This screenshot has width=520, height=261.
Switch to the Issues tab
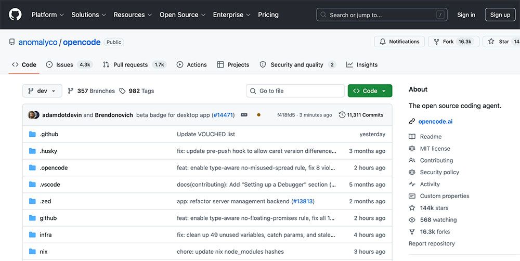click(69, 64)
